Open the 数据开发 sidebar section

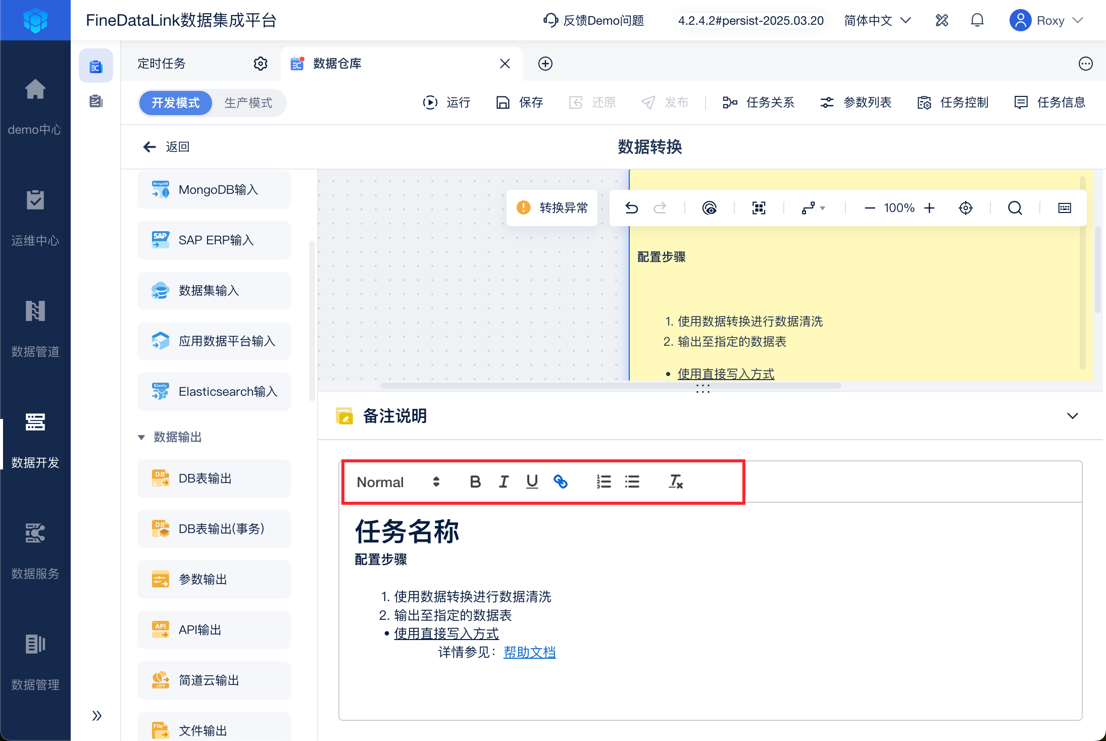(x=35, y=440)
